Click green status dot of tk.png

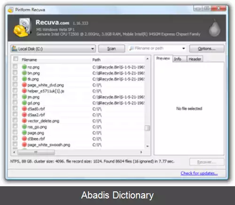click(24, 79)
